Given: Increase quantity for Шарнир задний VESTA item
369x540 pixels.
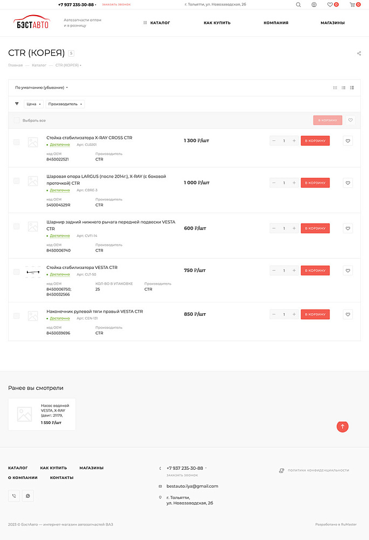Looking at the screenshot, I should (294, 228).
